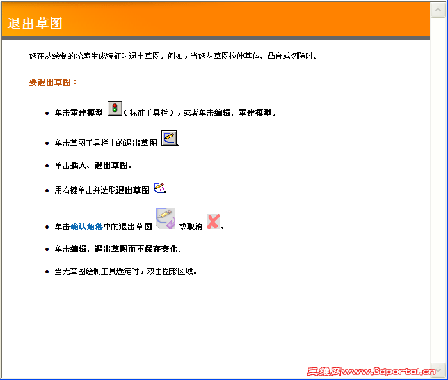
Task: Click the Rebuild traffic light icon
Action: (x=115, y=109)
